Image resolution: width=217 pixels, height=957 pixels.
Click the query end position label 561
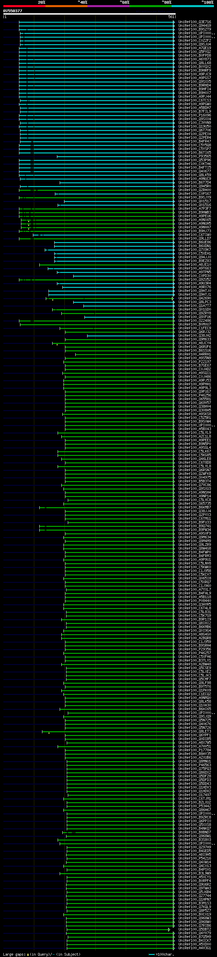click(171, 17)
